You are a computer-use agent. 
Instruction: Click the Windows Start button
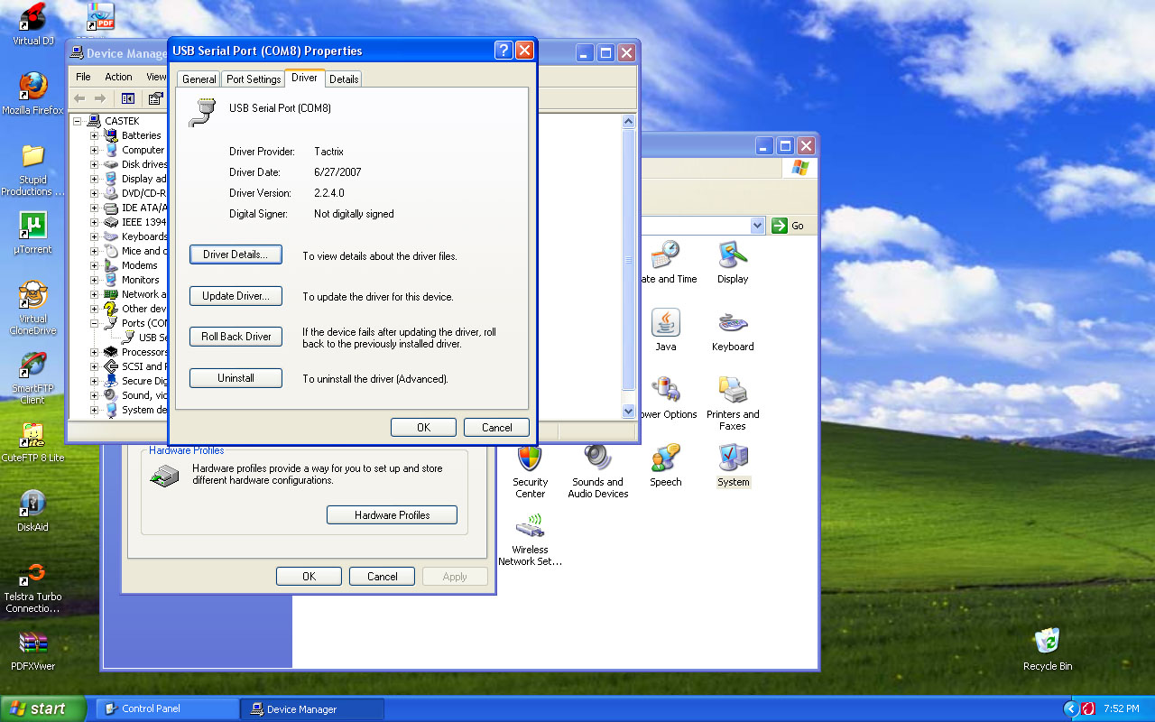(x=42, y=708)
